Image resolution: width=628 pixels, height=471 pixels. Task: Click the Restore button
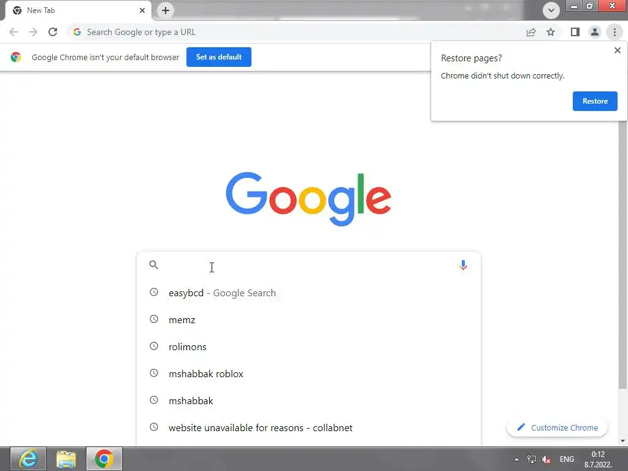595,101
